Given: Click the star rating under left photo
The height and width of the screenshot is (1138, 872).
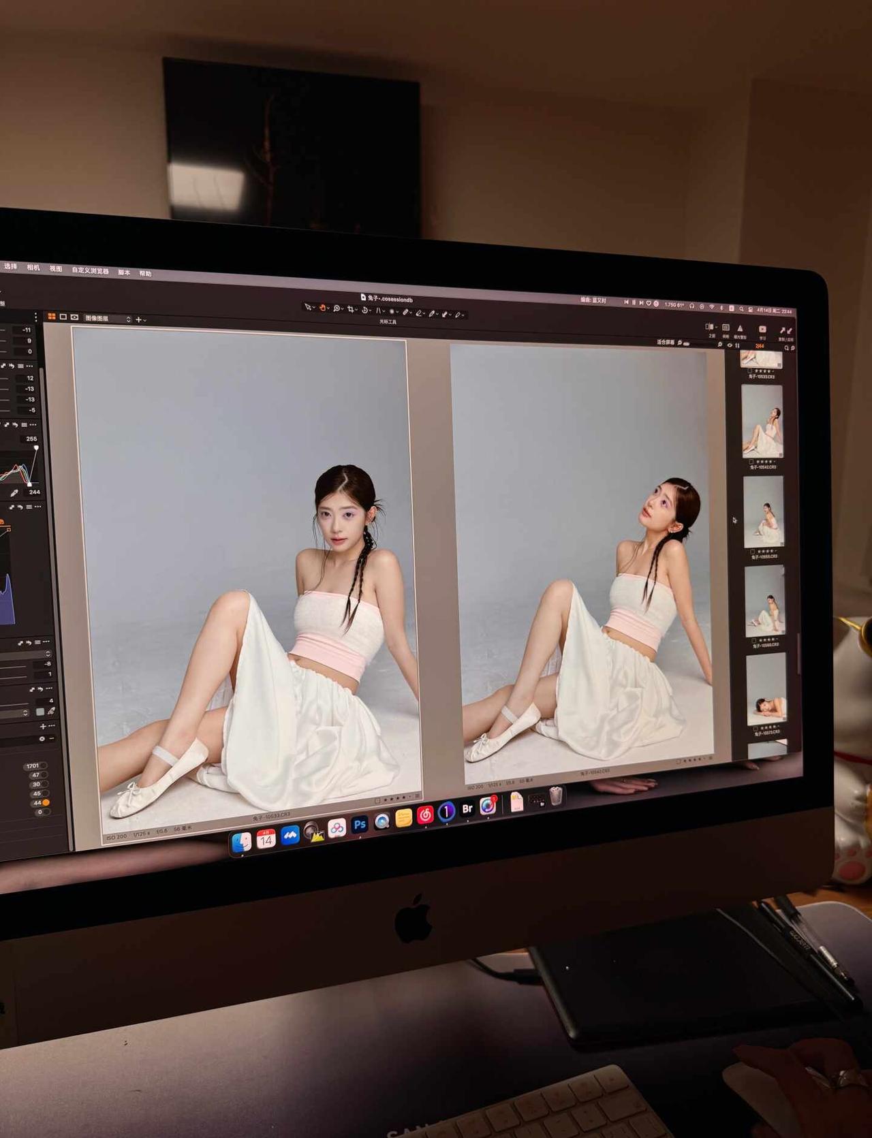Looking at the screenshot, I should pos(397,797).
